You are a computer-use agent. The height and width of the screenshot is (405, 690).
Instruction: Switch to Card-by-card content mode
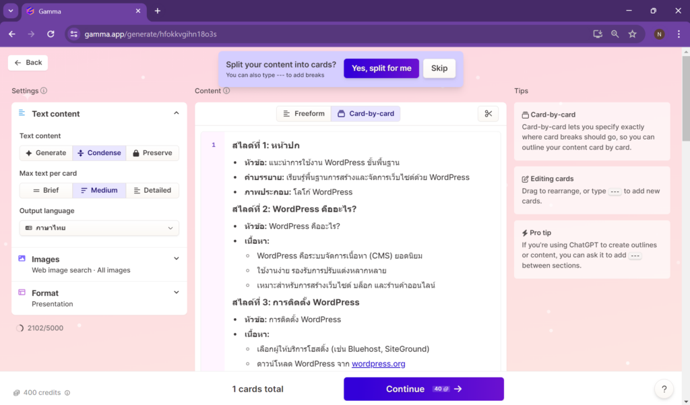(366, 114)
